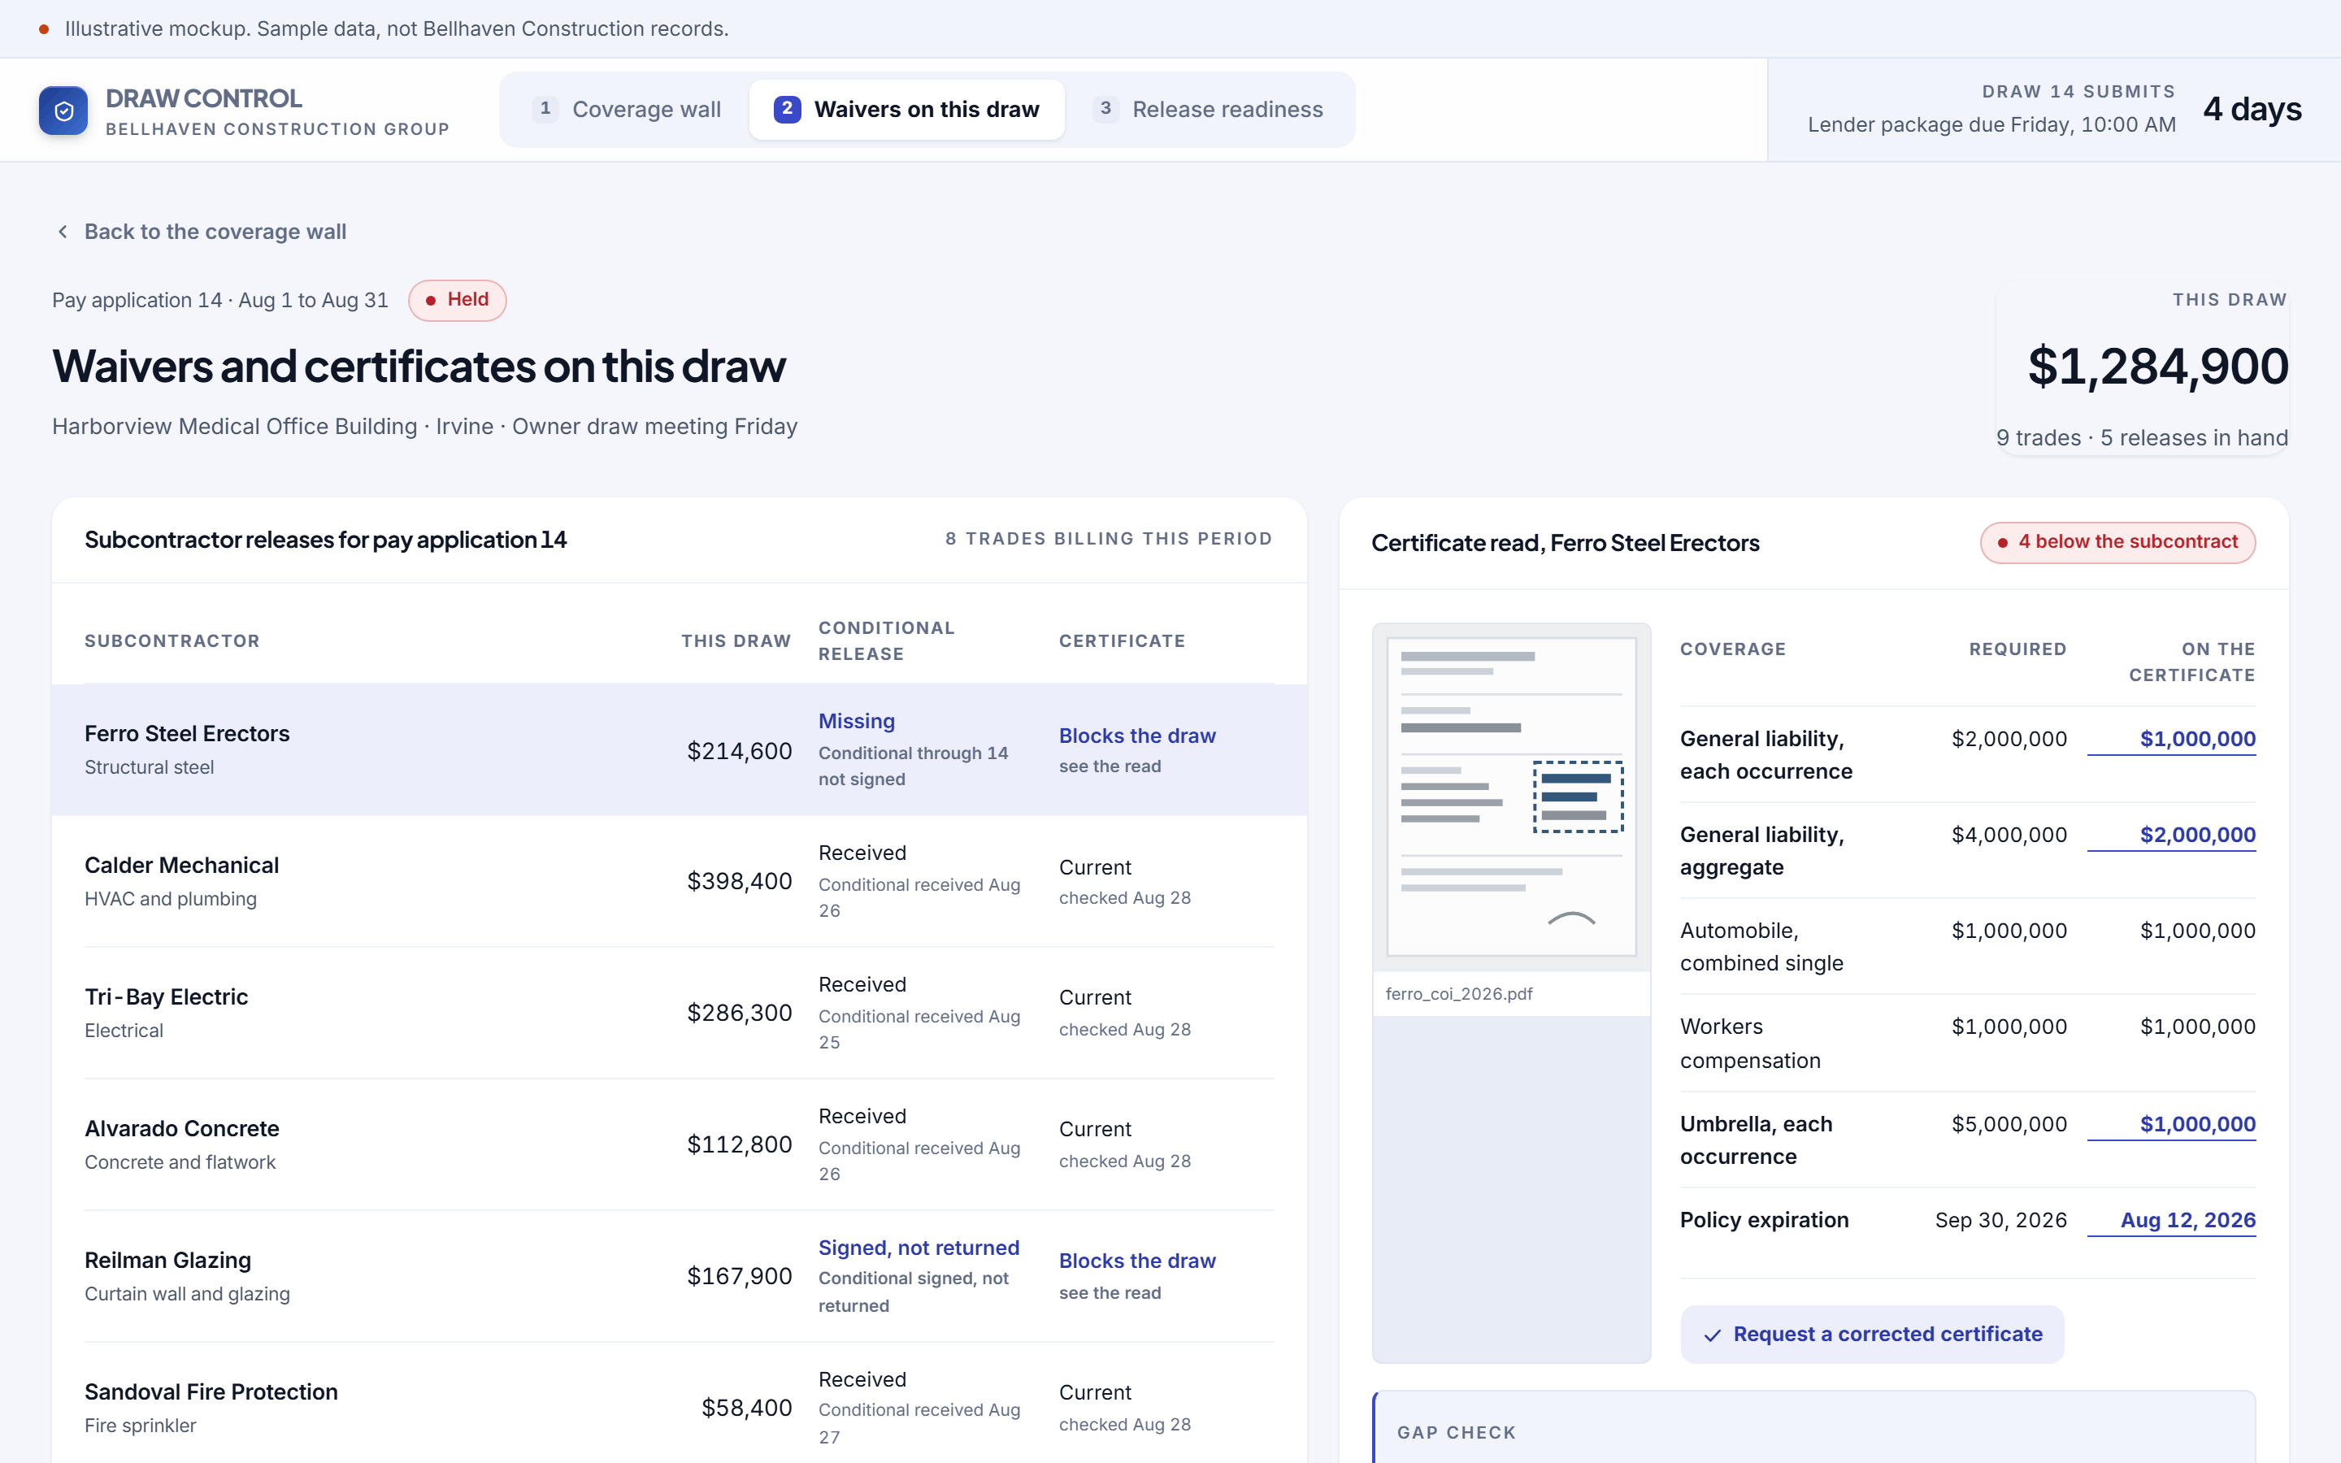Click the back chevron beside coverage wall link
The height and width of the screenshot is (1463, 2341).
tap(63, 232)
